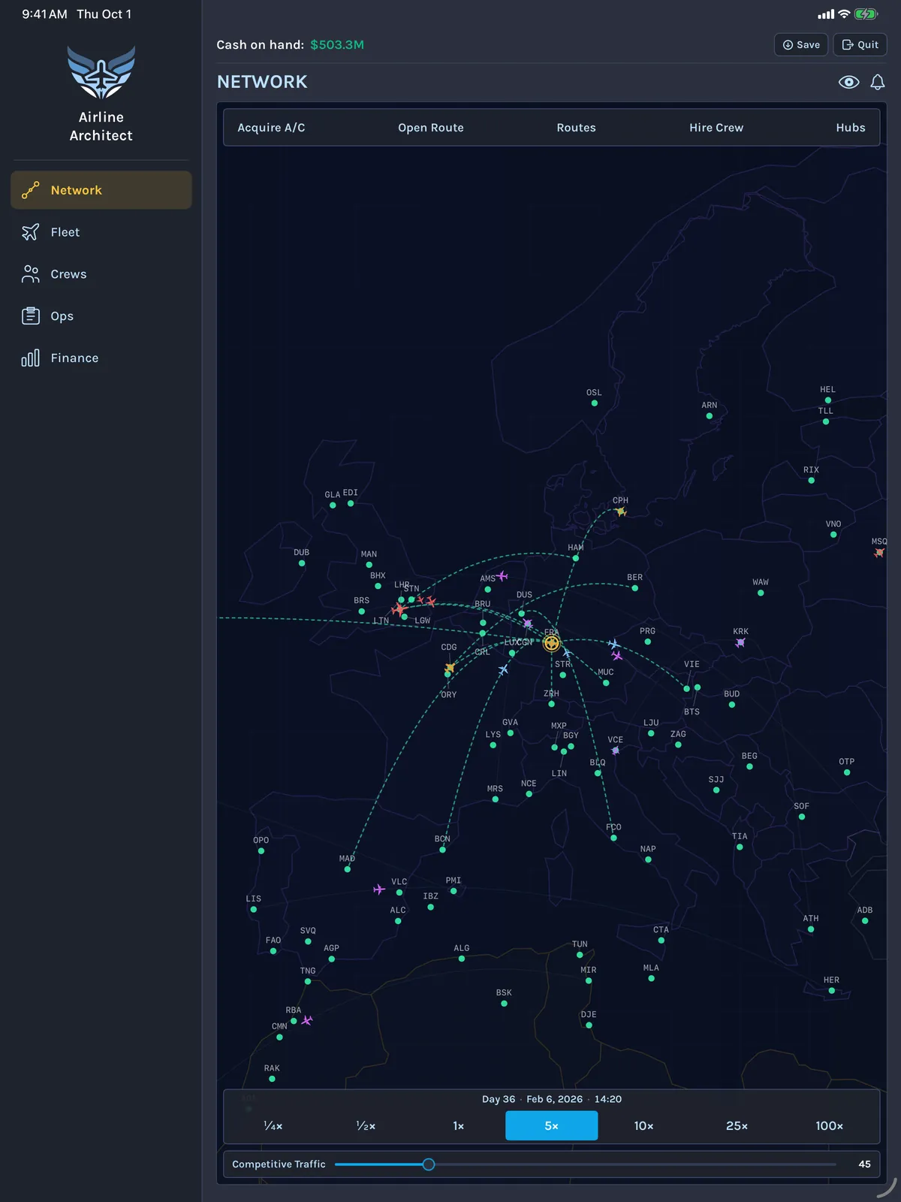Click the Network route icon
This screenshot has width=901, height=1202.
[30, 190]
